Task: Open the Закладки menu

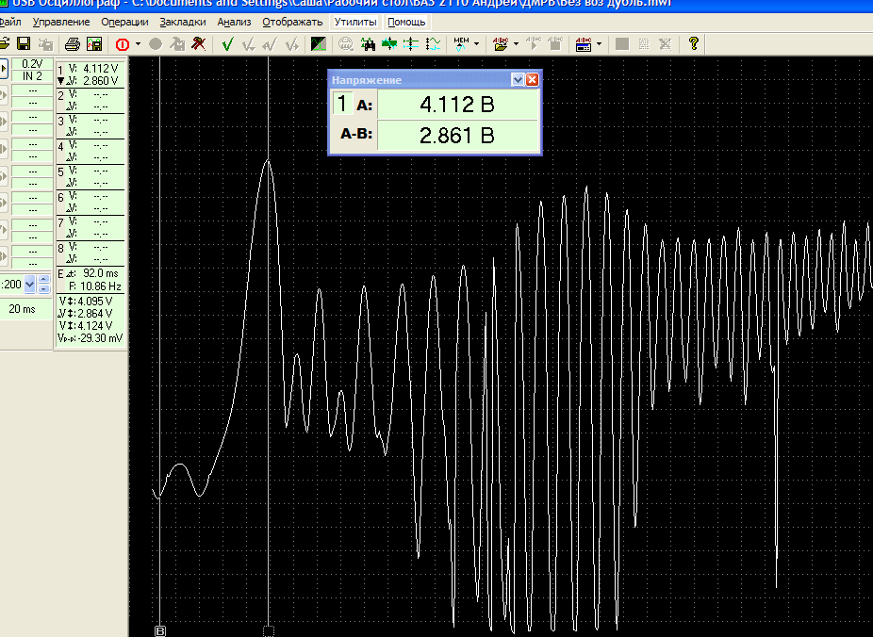Action: point(183,23)
